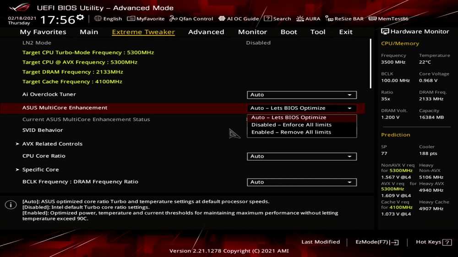The width and height of the screenshot is (458, 257).
Task: Toggle the ReSize BAR option
Action: click(x=344, y=19)
